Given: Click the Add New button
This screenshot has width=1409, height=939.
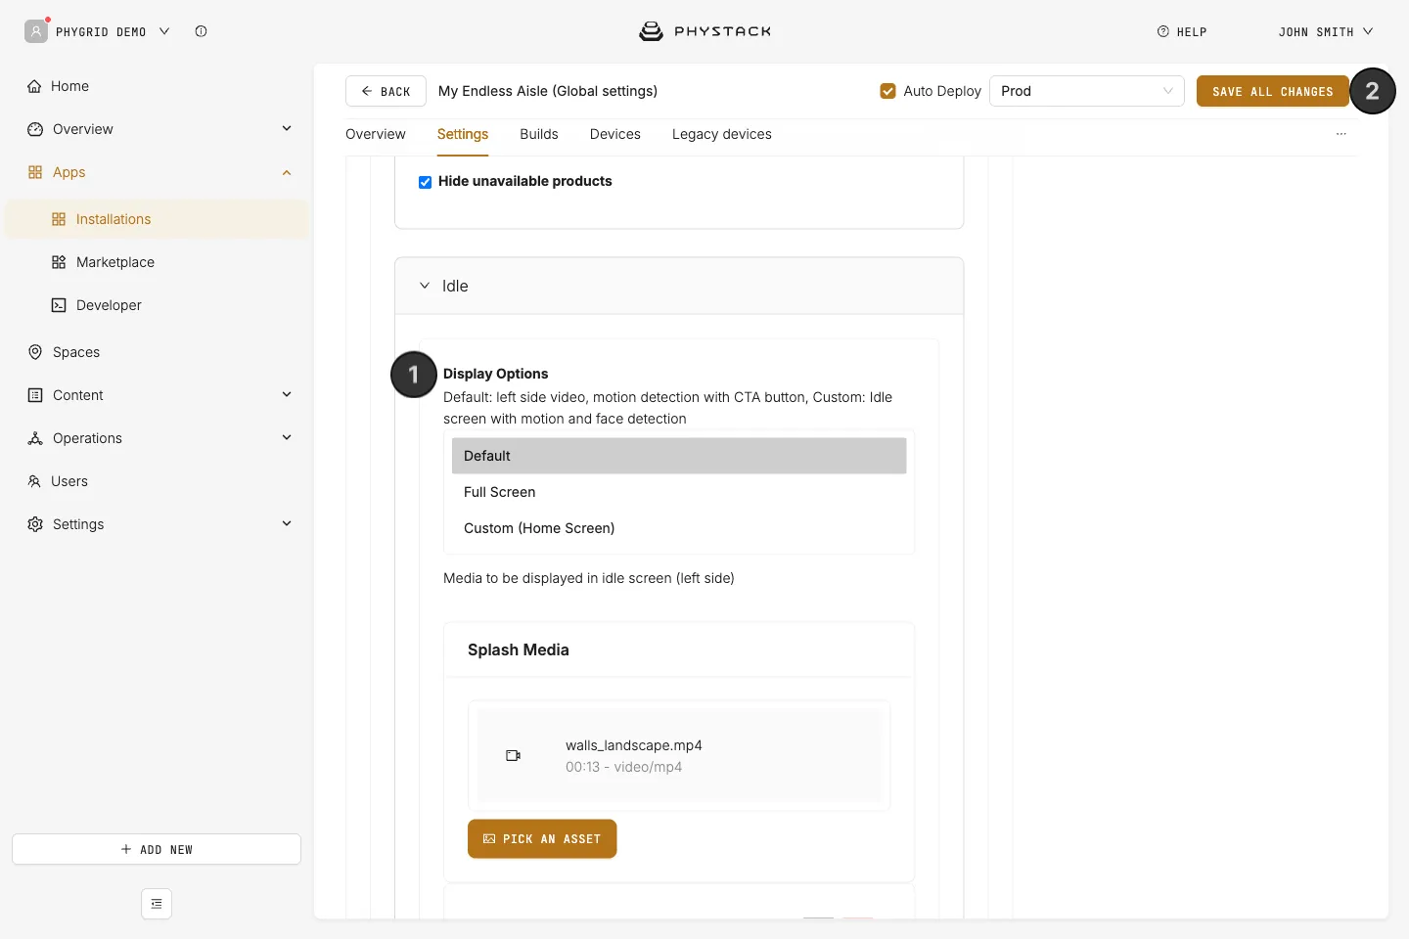Looking at the screenshot, I should click(x=157, y=849).
